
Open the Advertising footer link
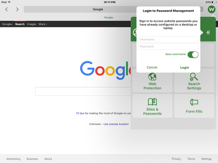[x=13, y=159]
